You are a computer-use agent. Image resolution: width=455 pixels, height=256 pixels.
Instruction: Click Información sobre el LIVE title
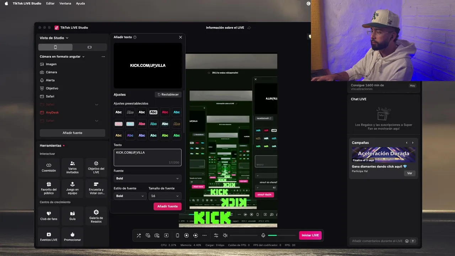point(225,28)
